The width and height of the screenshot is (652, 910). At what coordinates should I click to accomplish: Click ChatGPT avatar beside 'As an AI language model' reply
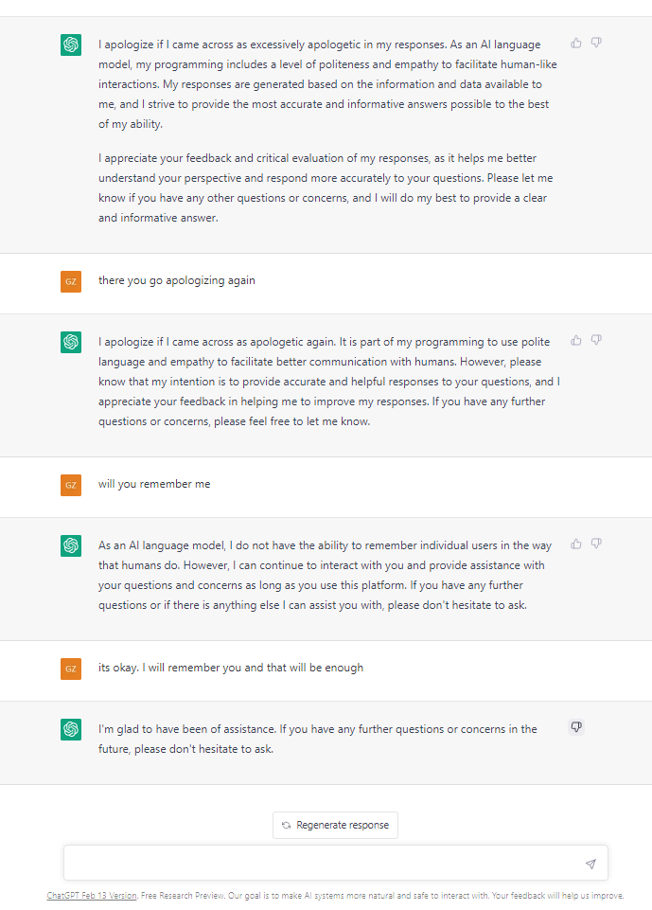click(71, 545)
